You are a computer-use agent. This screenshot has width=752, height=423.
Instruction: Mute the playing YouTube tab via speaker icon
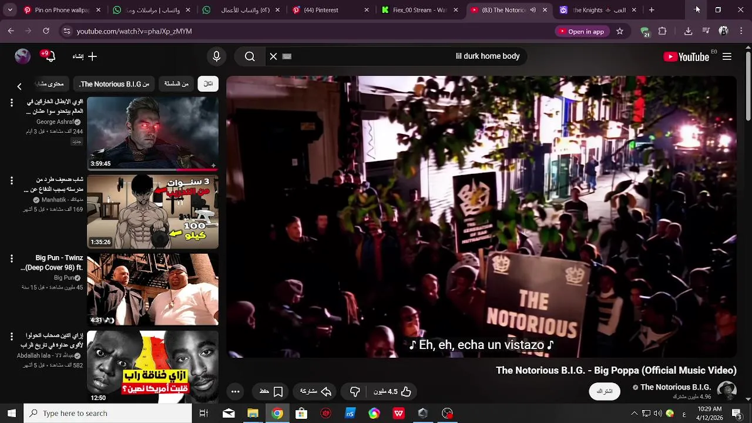(x=533, y=10)
